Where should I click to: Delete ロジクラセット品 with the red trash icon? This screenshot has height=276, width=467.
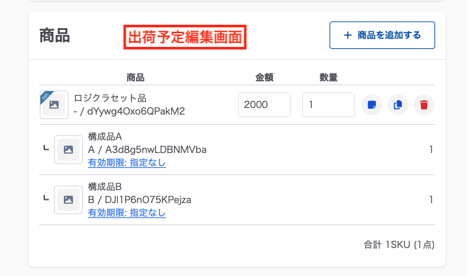[x=424, y=105]
